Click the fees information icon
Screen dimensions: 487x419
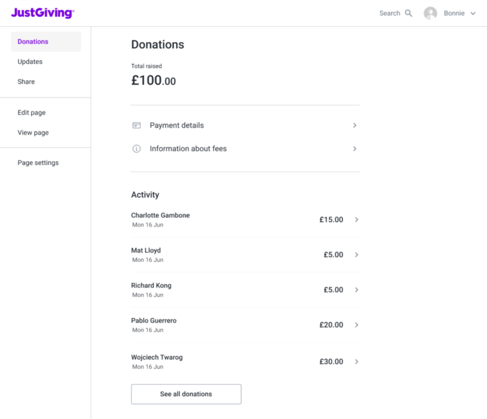point(137,148)
